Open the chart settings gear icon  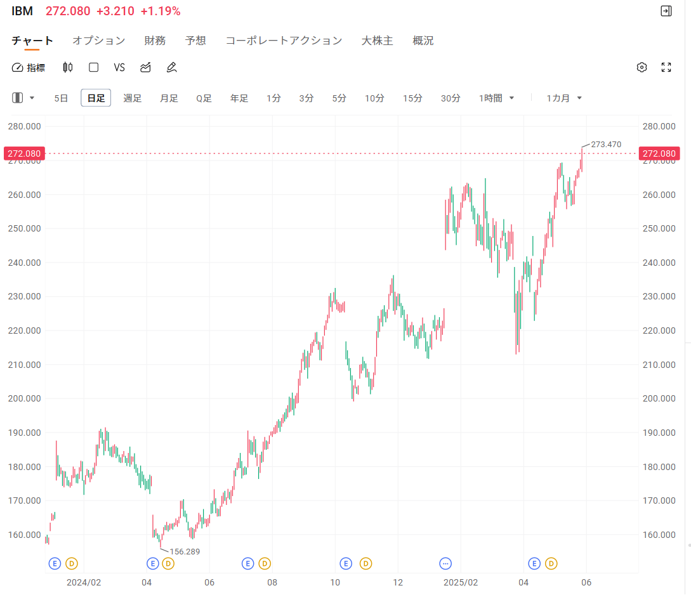642,67
